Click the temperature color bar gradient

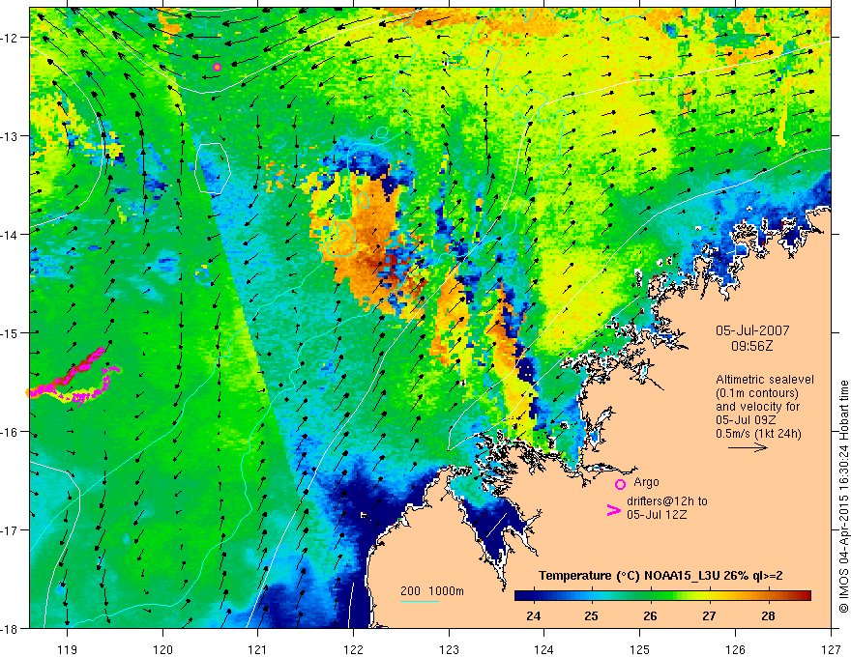pos(662,596)
